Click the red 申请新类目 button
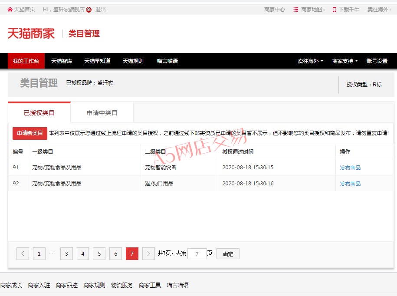Image resolution: width=397 pixels, height=296 pixels. click(30, 133)
